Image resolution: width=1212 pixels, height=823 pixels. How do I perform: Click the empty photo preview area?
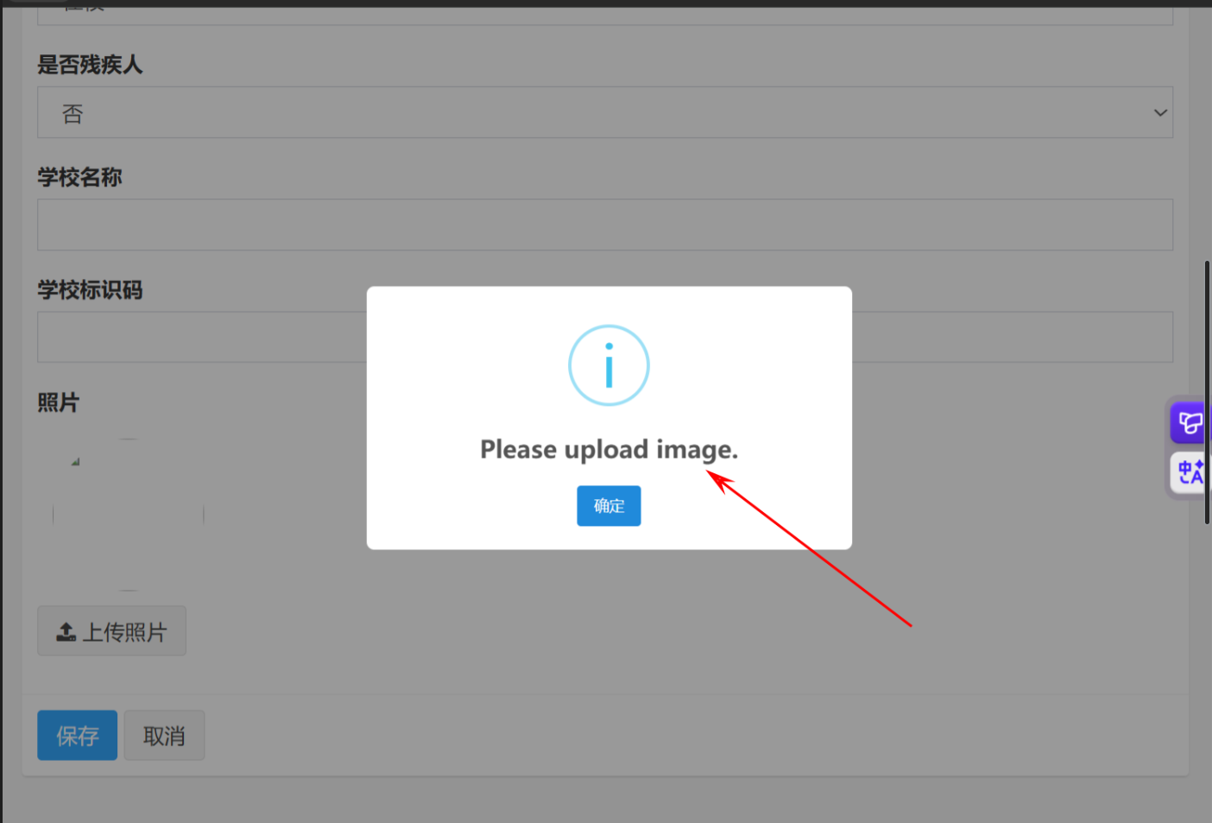pyautogui.click(x=129, y=515)
